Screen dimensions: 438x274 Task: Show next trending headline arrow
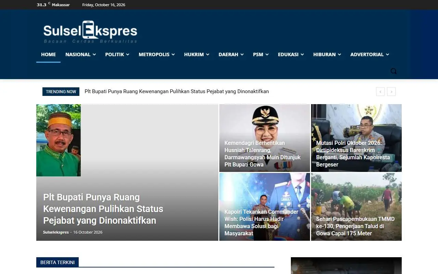[x=391, y=91]
